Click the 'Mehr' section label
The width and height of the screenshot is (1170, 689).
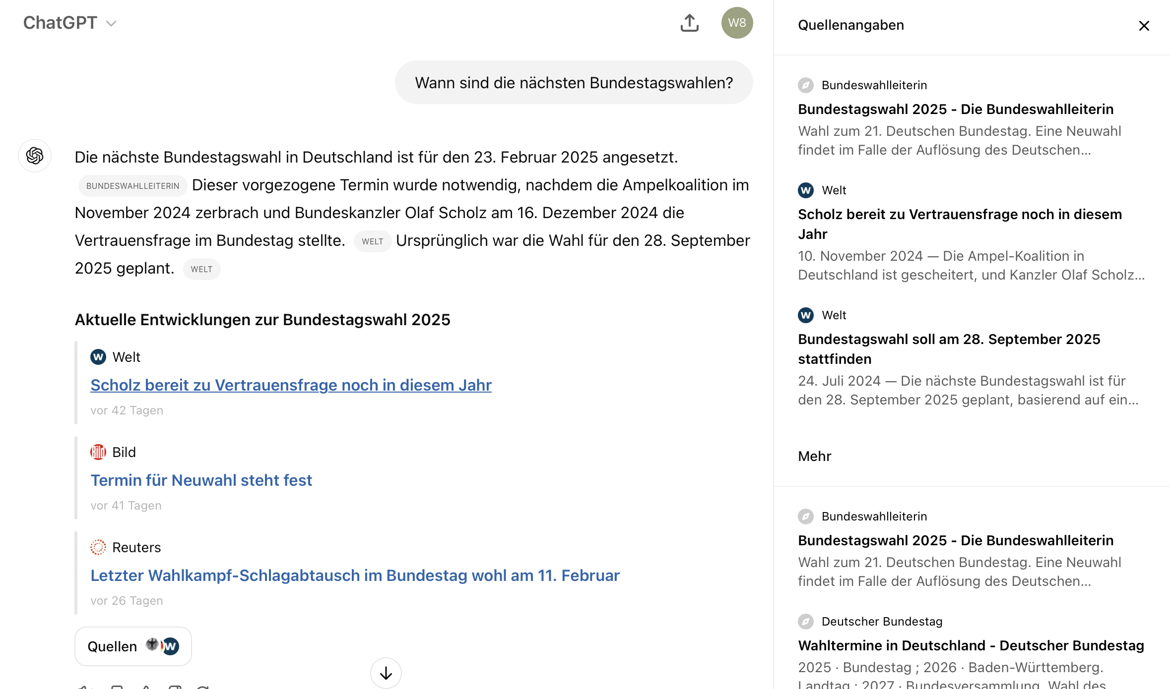[x=814, y=456]
